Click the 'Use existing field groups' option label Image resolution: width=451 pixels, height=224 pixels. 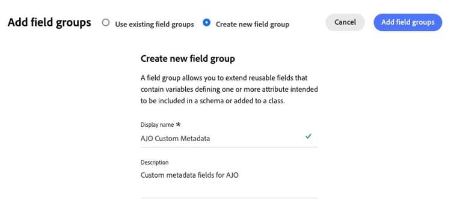155,25
